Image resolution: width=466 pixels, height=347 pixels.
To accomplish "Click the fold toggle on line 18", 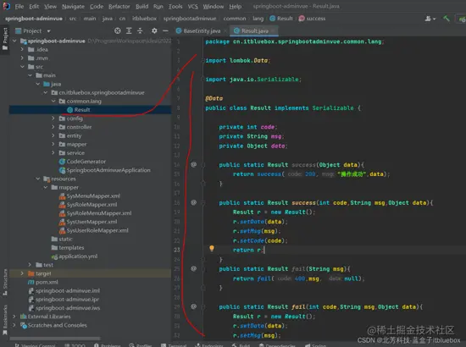I will click(x=203, y=203).
